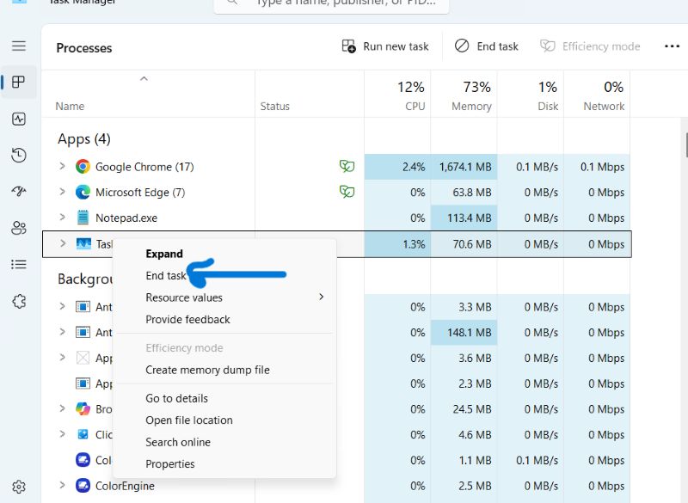Expand the Task Manager process row
This screenshot has width=688, height=503.
[x=63, y=243]
